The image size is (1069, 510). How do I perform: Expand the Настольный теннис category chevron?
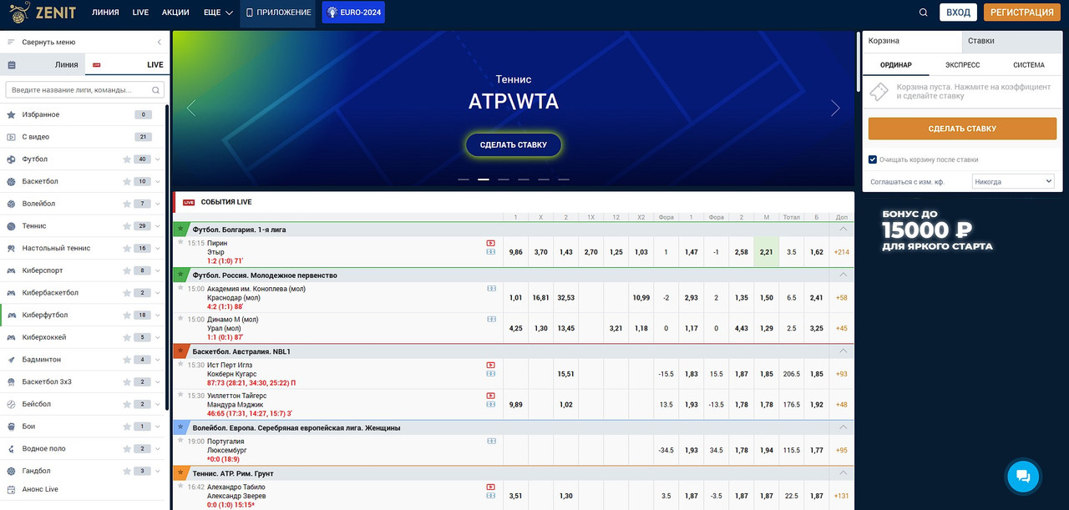pyautogui.click(x=158, y=249)
